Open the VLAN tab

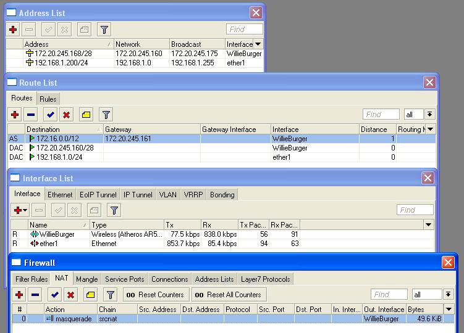click(x=168, y=195)
